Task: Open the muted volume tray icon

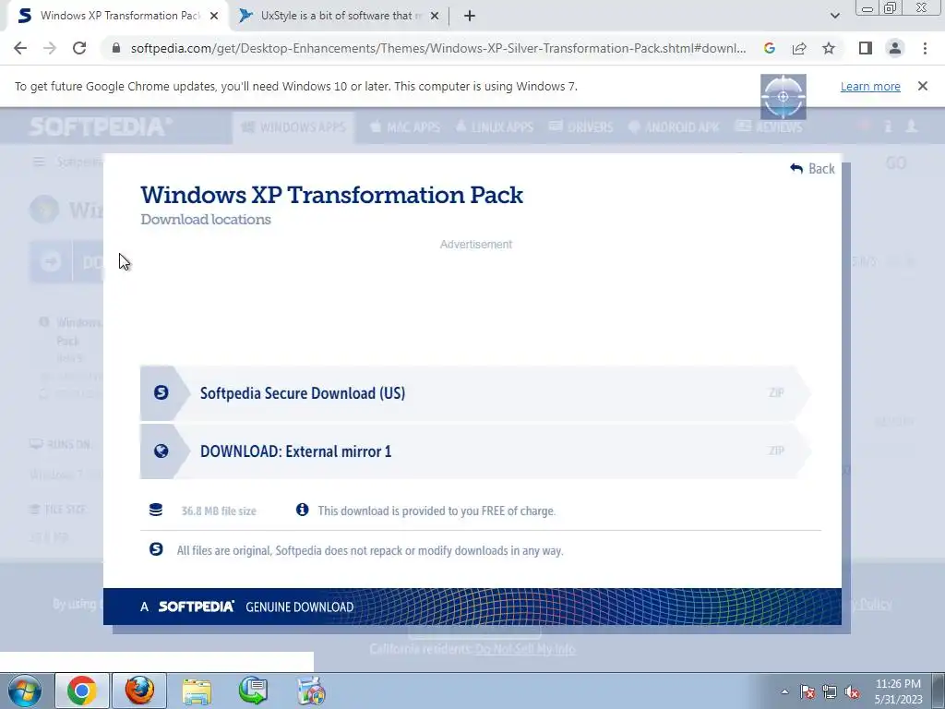Action: (x=852, y=691)
